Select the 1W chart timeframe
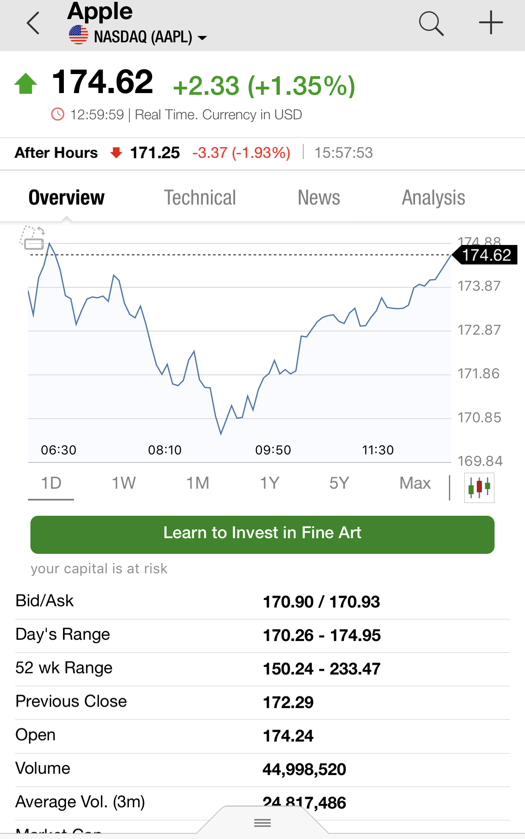This screenshot has width=525, height=839. (x=123, y=483)
